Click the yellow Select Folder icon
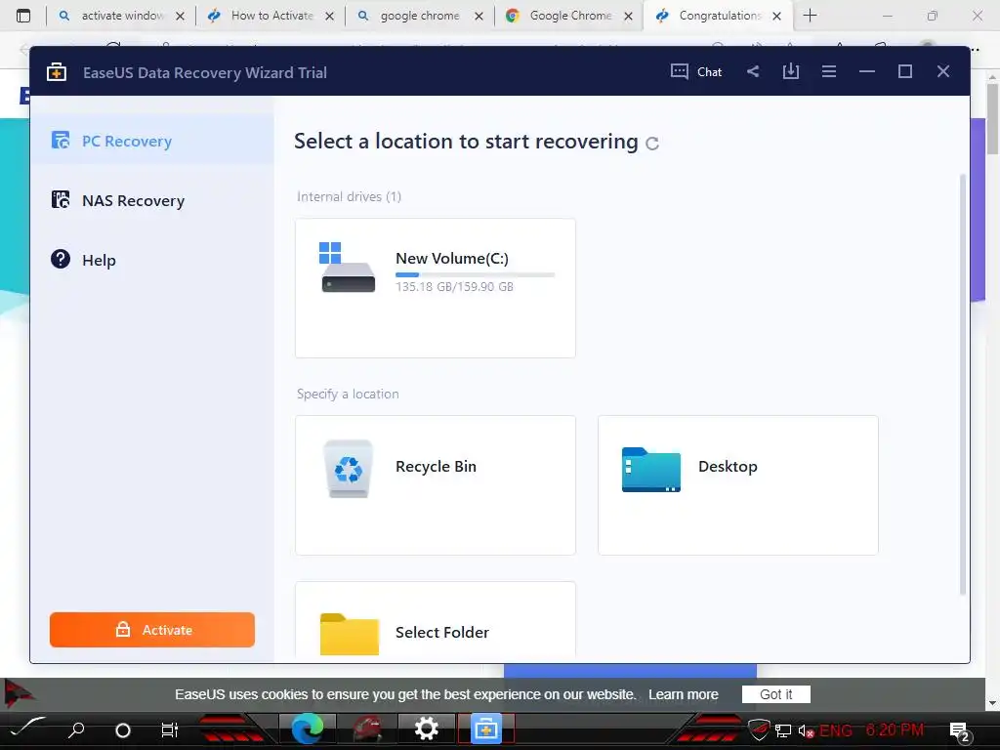 pyautogui.click(x=350, y=634)
